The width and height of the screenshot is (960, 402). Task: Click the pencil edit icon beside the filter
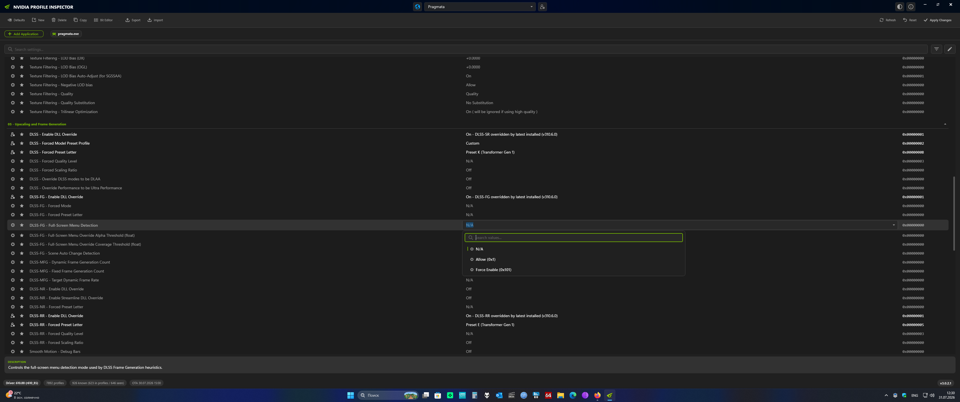pyautogui.click(x=950, y=49)
